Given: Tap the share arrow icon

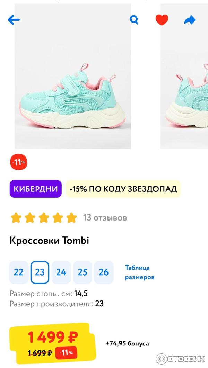Looking at the screenshot, I should coord(190,20).
